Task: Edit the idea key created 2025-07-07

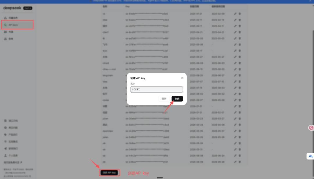Action: [x=235, y=81]
